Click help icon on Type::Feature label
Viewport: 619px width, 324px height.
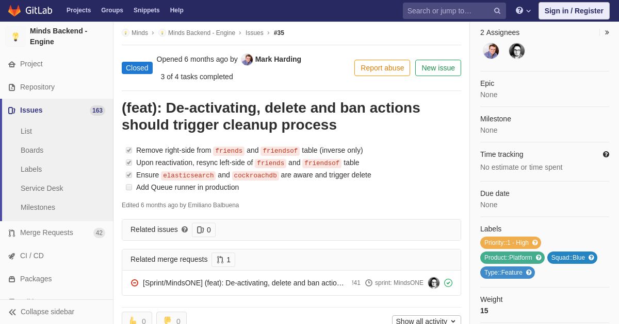pyautogui.click(x=529, y=273)
